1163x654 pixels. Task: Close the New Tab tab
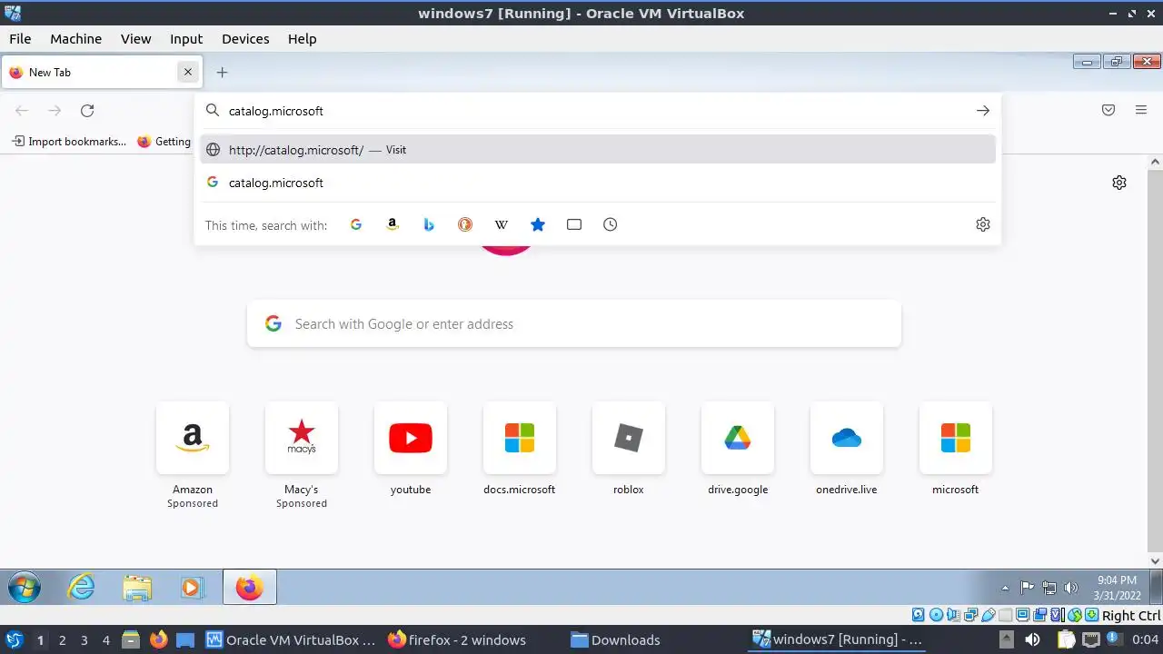click(x=188, y=72)
